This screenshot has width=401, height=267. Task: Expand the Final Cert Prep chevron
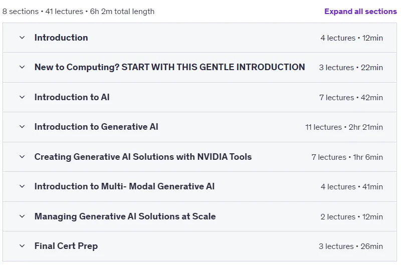22,246
